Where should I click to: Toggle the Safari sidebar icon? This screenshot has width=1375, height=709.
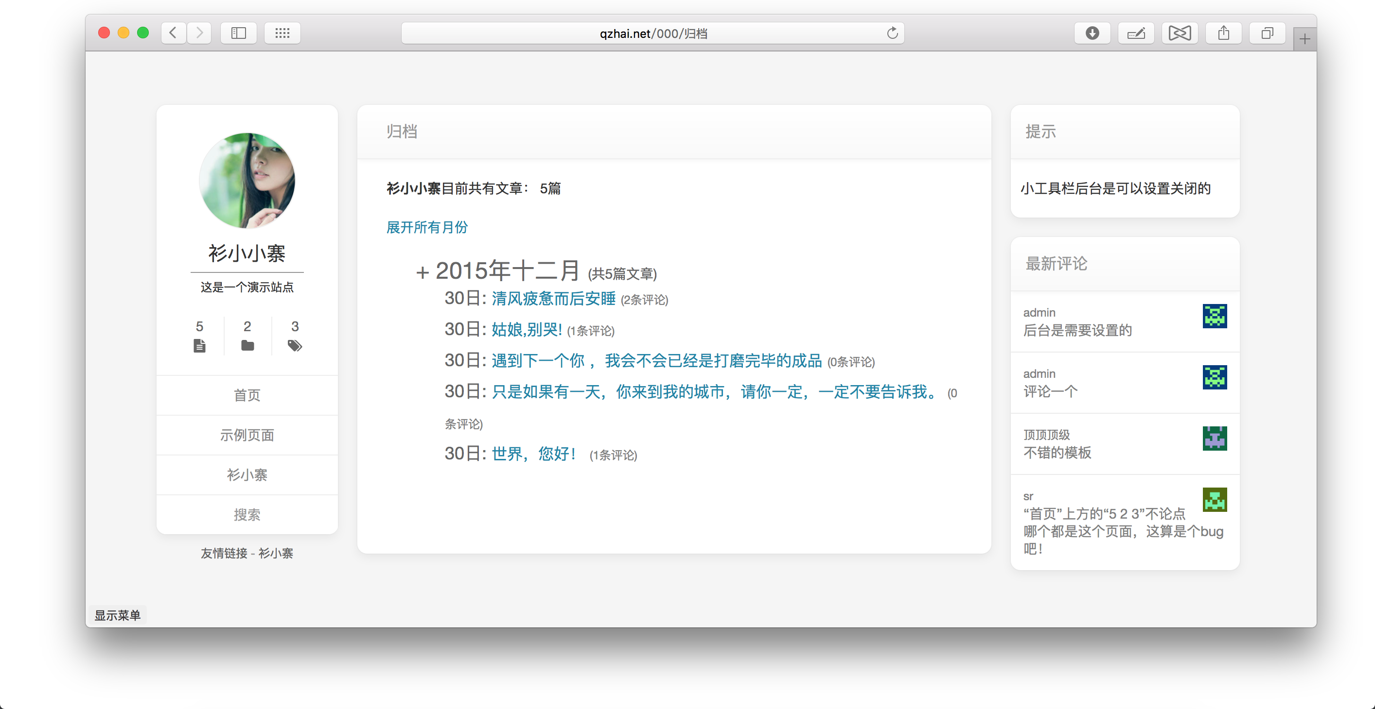[238, 33]
